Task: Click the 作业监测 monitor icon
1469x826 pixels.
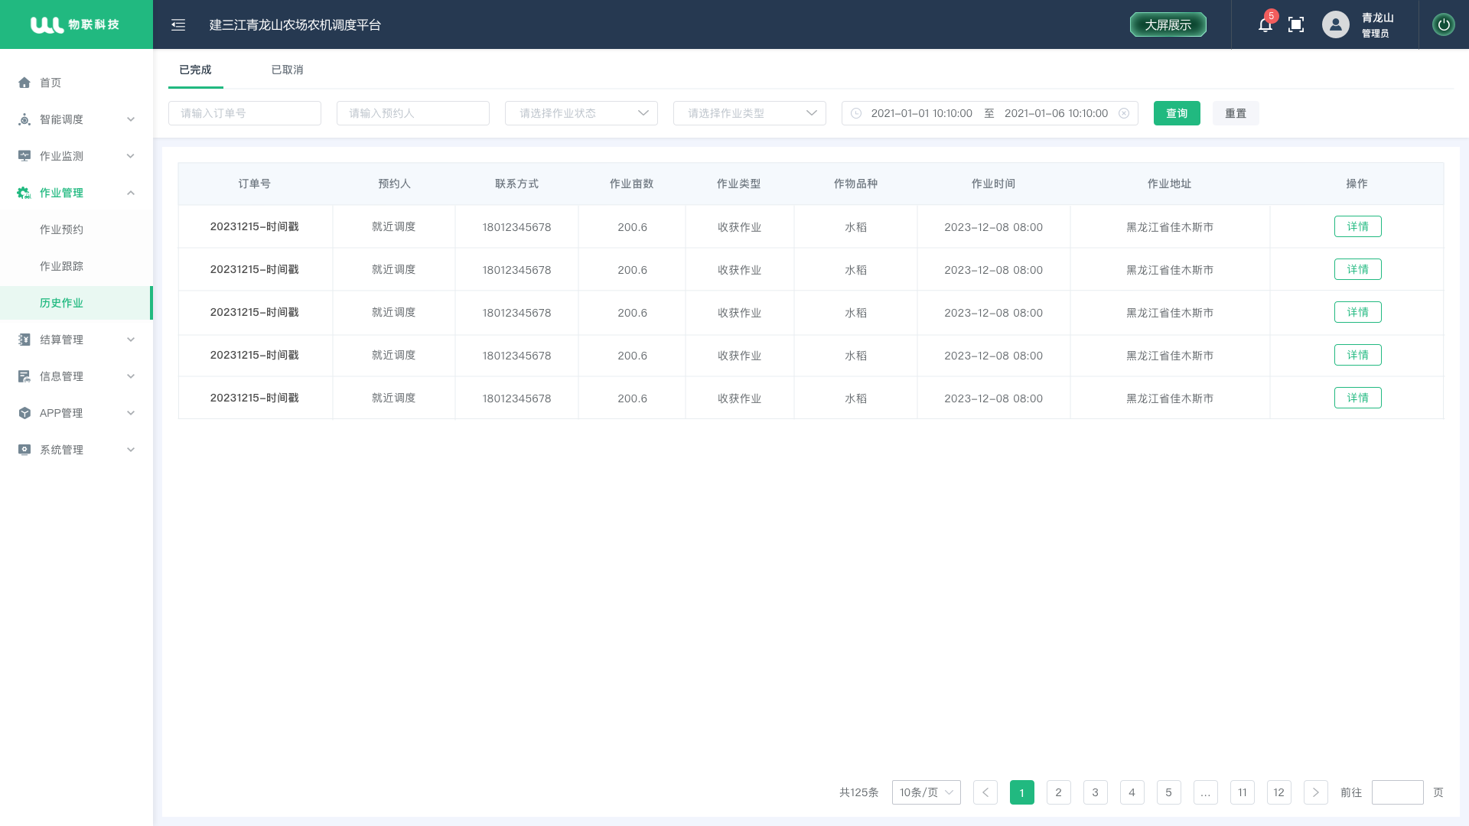Action: (24, 156)
